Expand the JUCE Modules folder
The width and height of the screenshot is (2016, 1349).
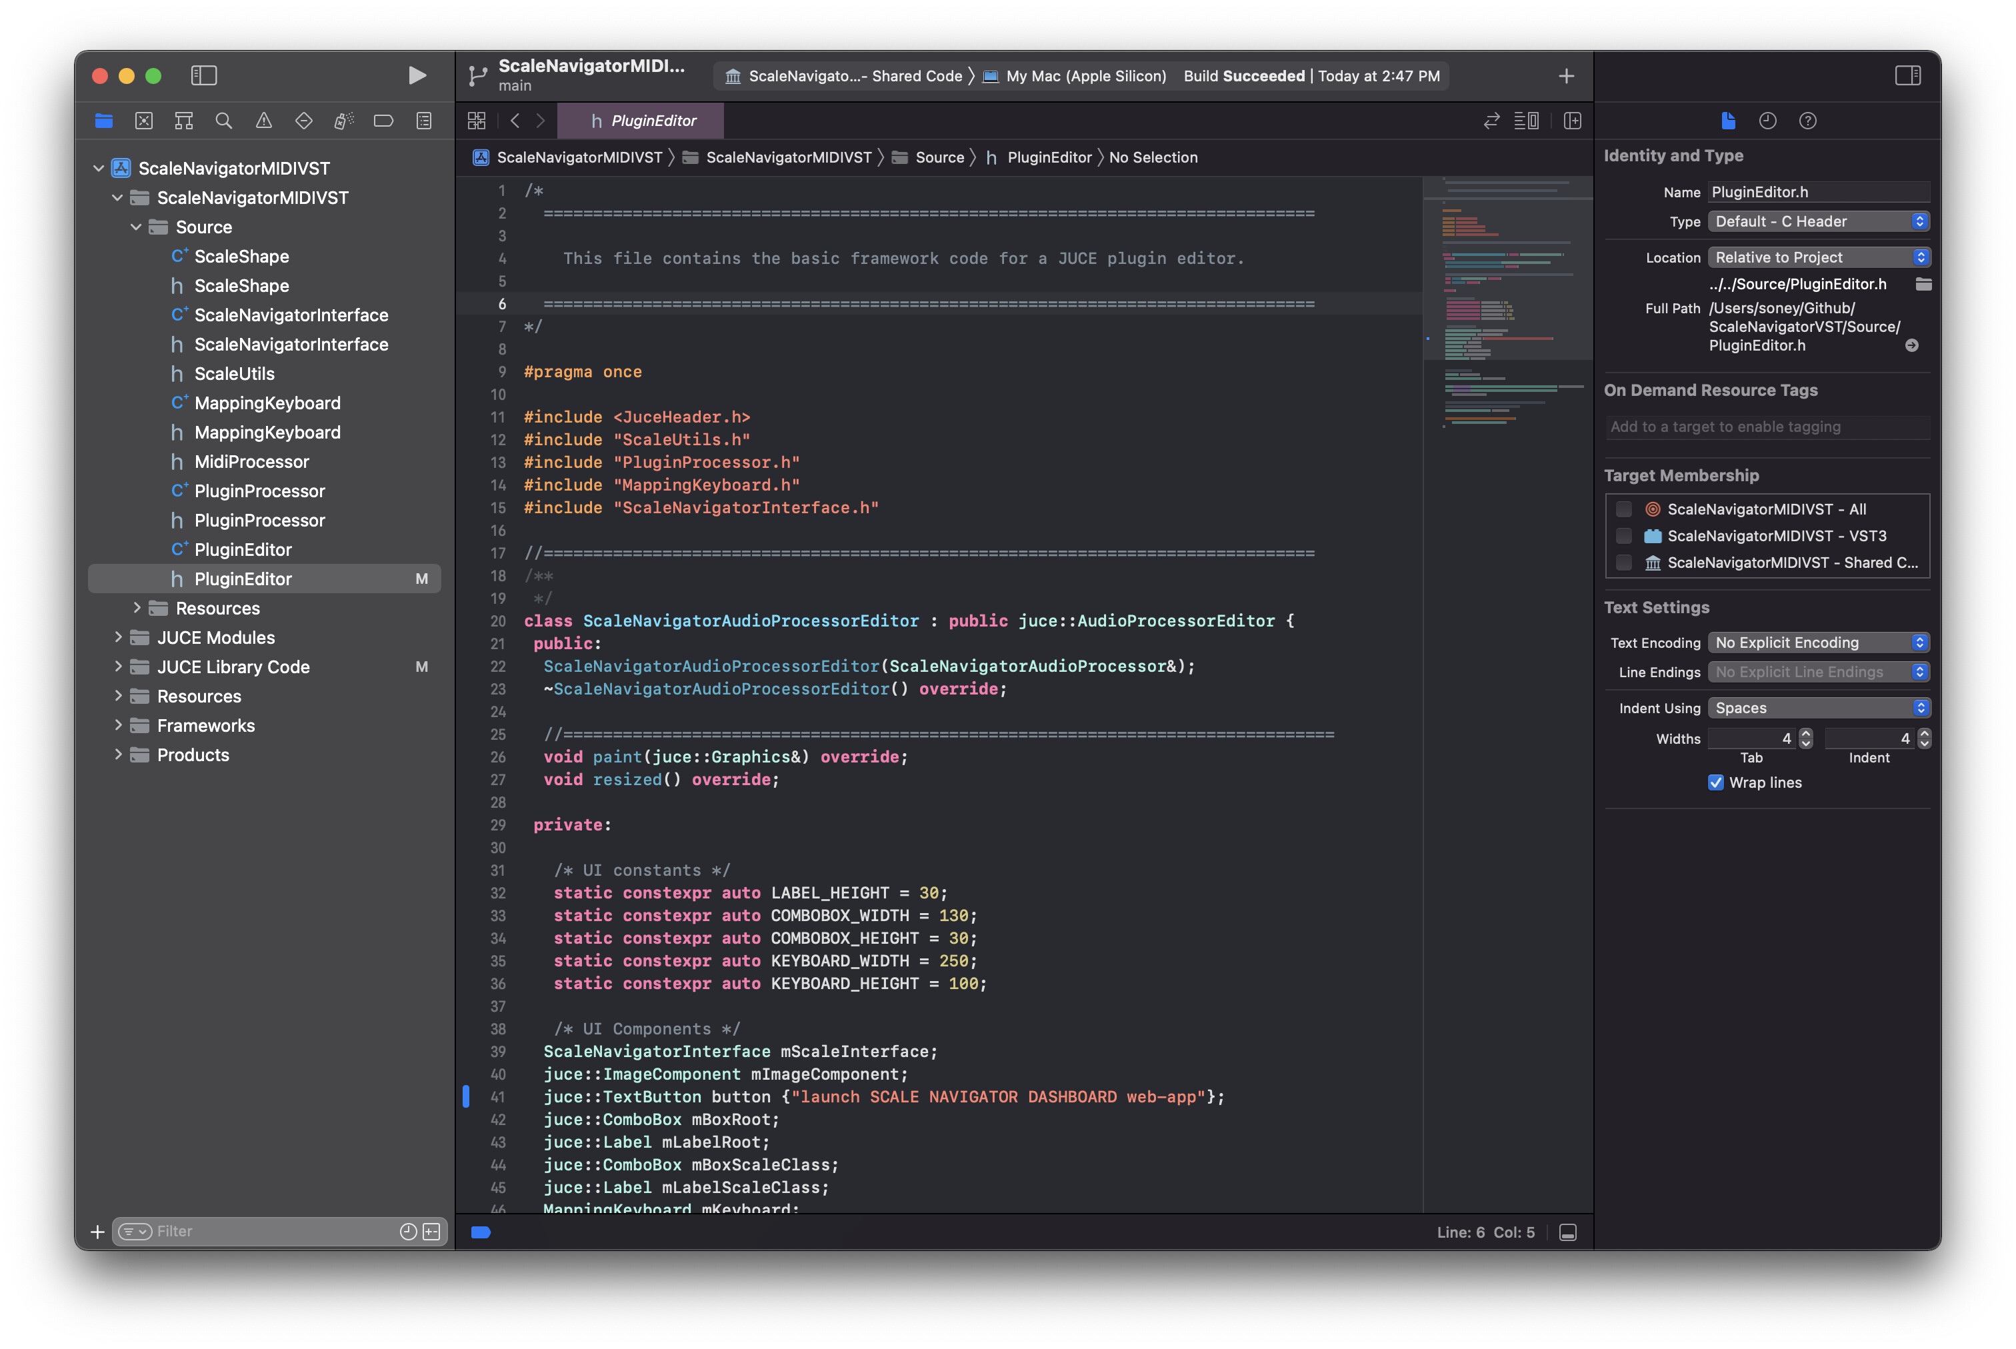[x=118, y=637]
